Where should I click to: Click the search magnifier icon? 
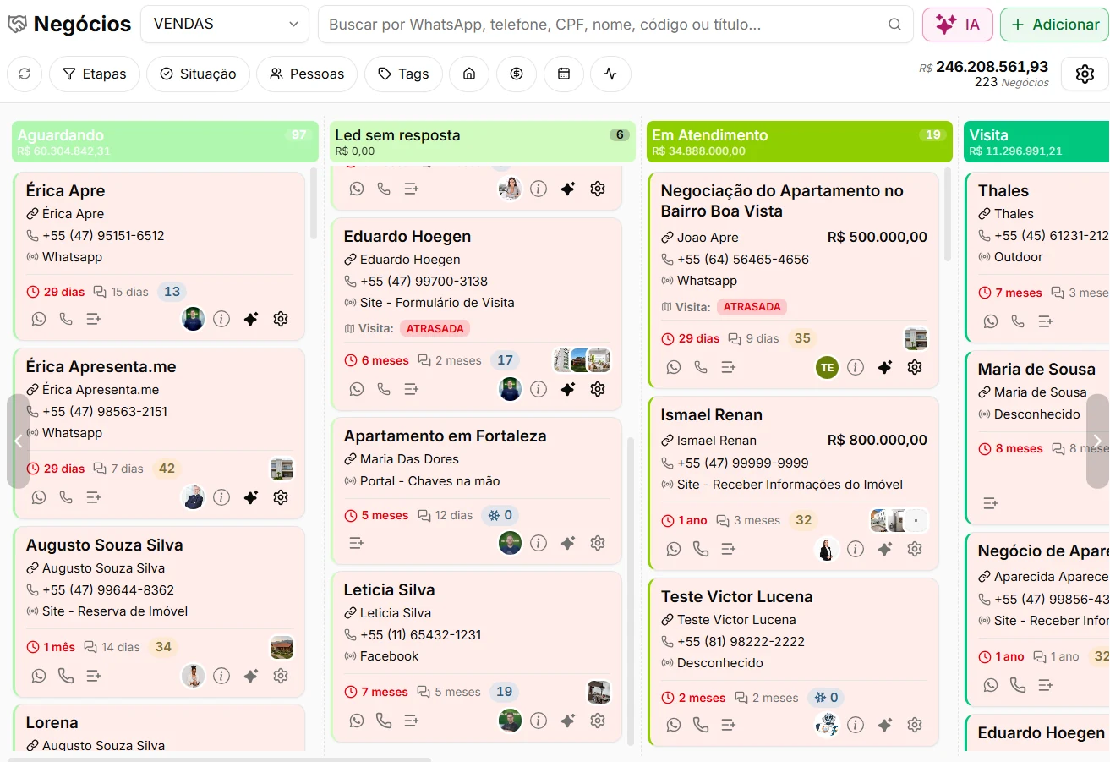[x=894, y=25]
